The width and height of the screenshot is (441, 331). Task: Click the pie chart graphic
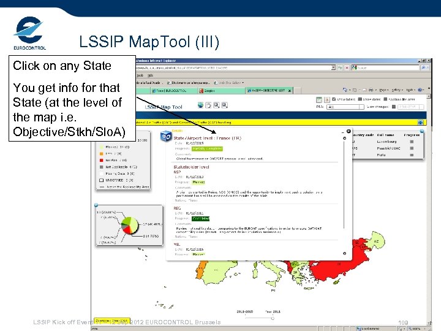pos(130,225)
